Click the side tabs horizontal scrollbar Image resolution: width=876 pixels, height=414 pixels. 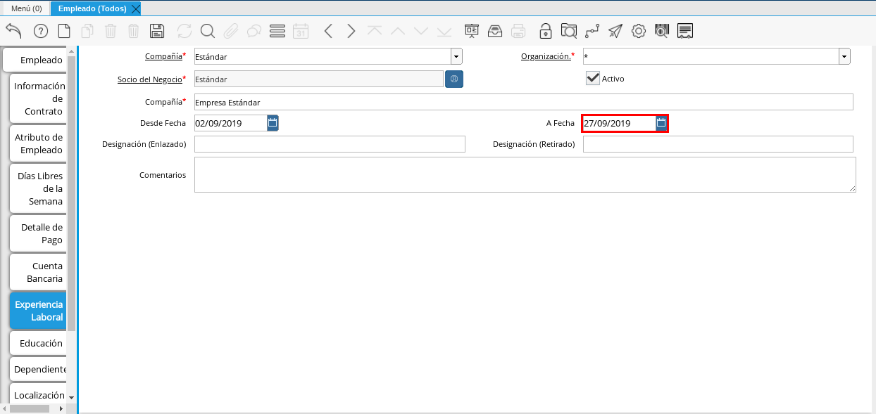tap(30, 408)
